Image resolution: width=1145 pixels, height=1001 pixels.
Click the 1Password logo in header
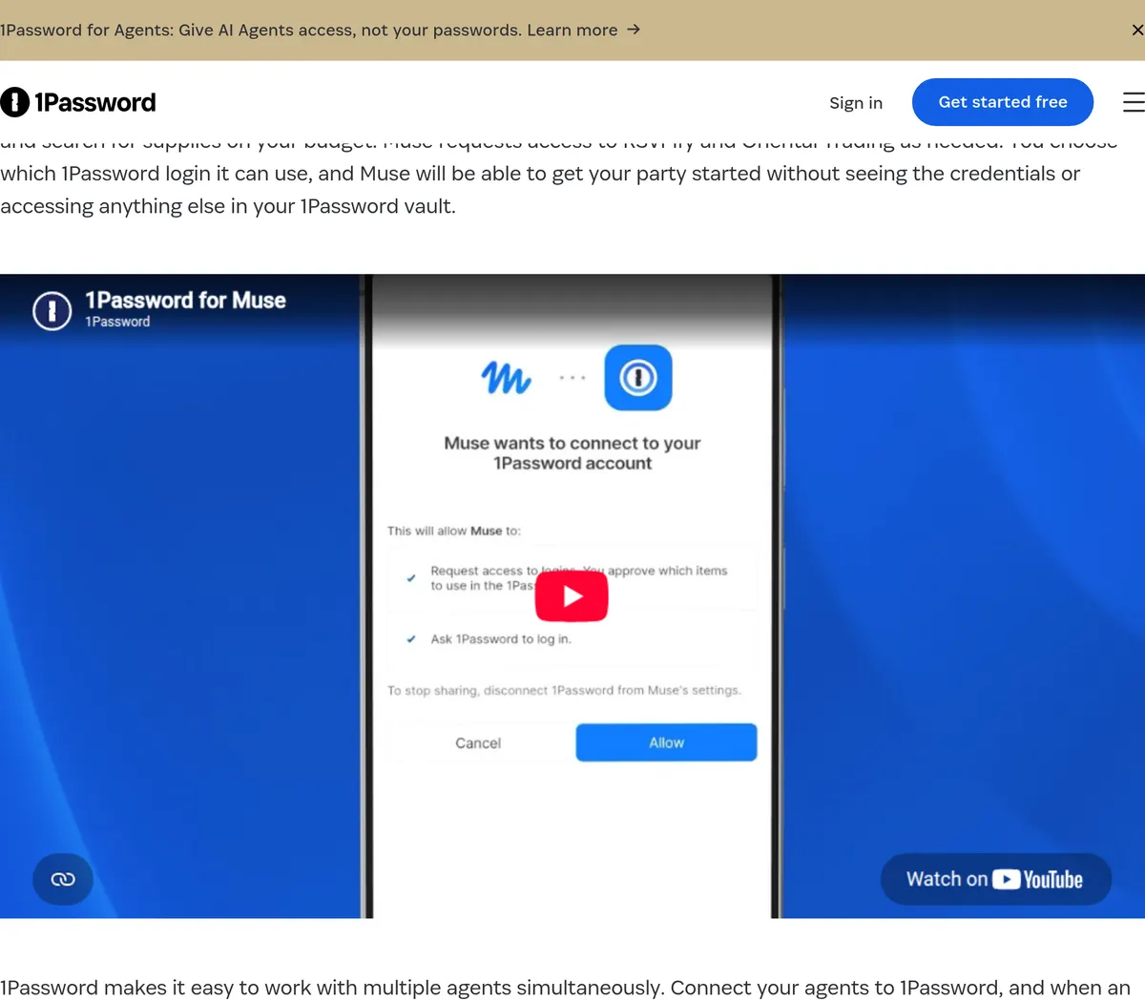[x=78, y=102]
